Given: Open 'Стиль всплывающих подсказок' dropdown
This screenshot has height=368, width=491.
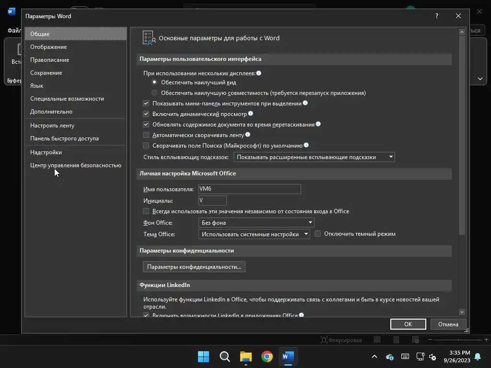Looking at the screenshot, I should coord(314,157).
